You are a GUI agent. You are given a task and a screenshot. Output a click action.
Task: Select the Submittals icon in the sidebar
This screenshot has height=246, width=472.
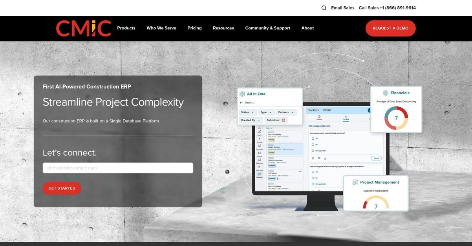click(x=259, y=146)
